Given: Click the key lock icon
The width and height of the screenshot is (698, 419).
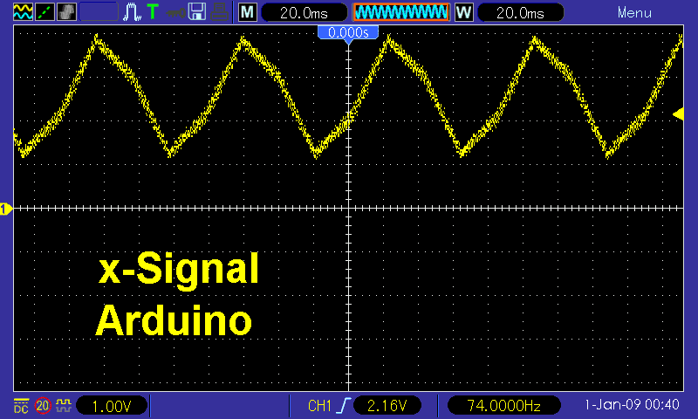Looking at the screenshot, I should tap(175, 12).
